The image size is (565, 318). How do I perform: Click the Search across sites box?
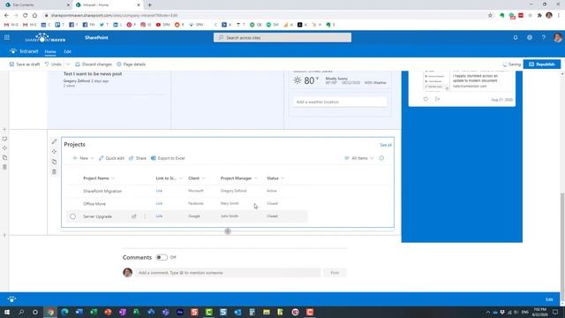coord(282,37)
